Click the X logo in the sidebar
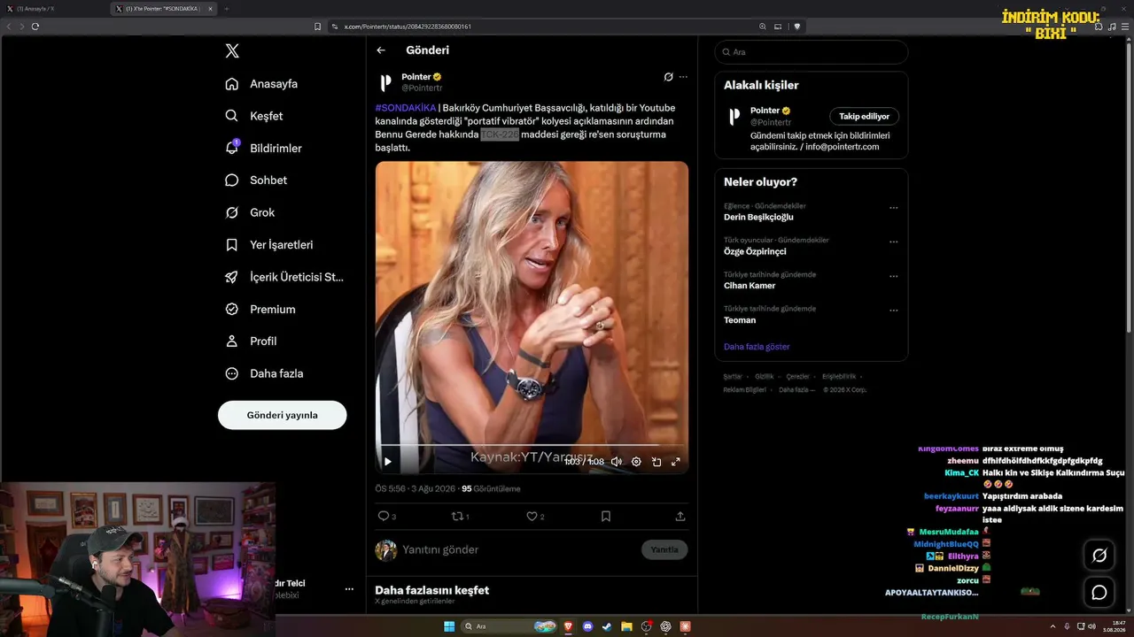 [232, 51]
